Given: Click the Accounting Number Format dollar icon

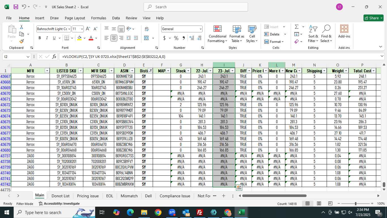Looking at the screenshot, I should pos(164,38).
